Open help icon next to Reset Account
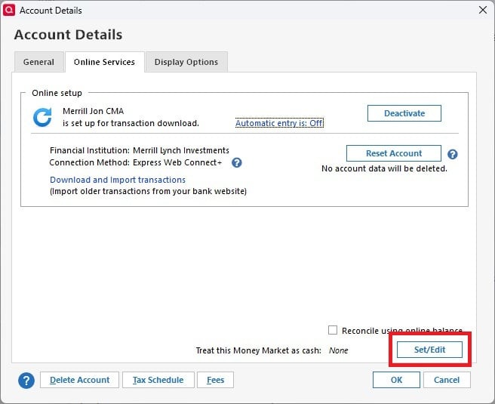 [x=453, y=154]
